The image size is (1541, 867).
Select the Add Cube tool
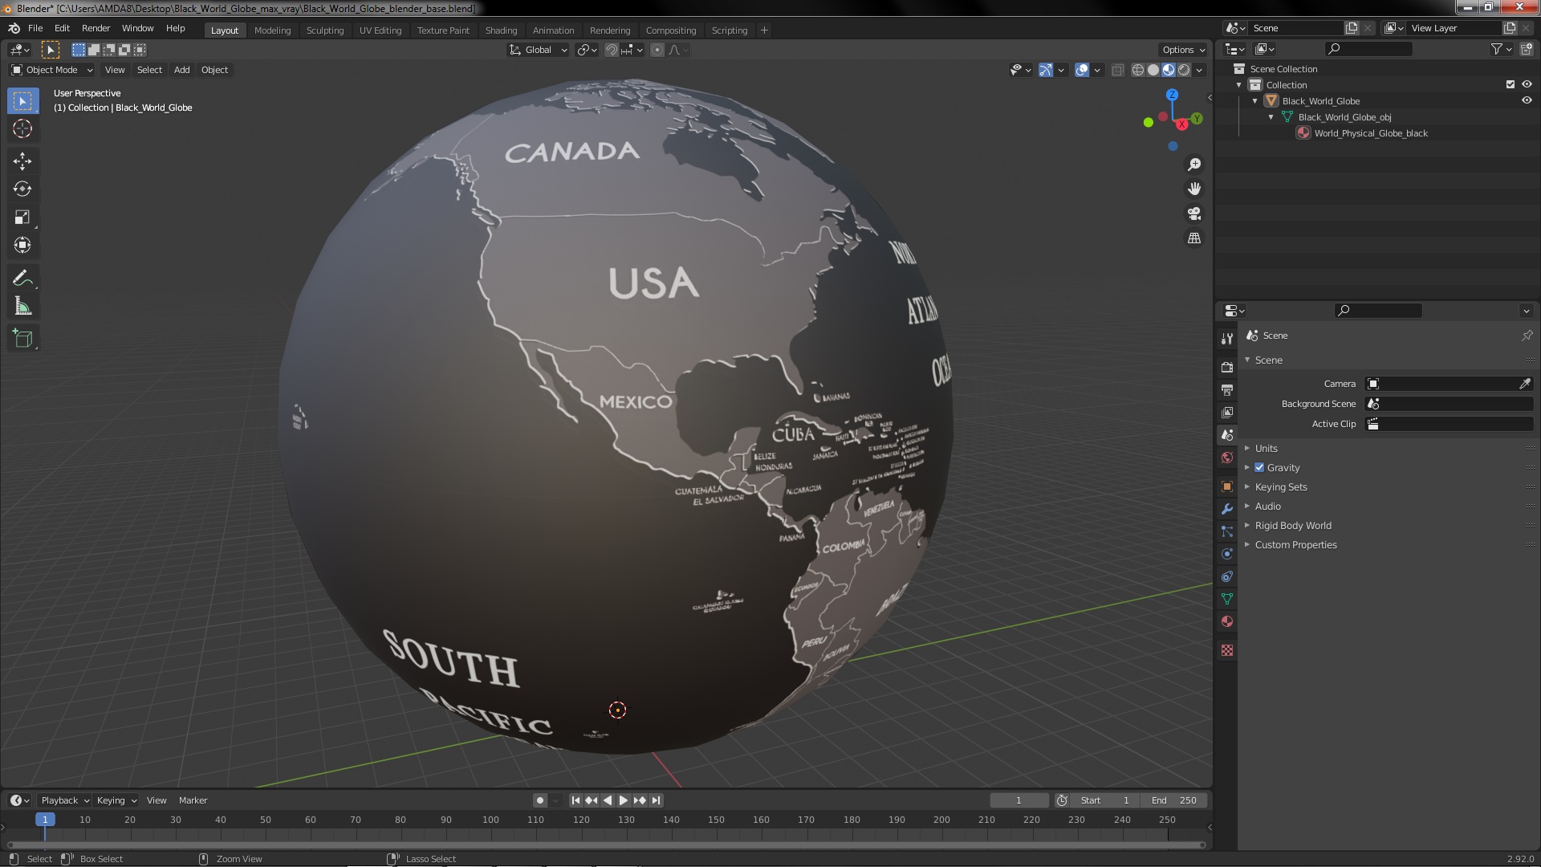22,339
